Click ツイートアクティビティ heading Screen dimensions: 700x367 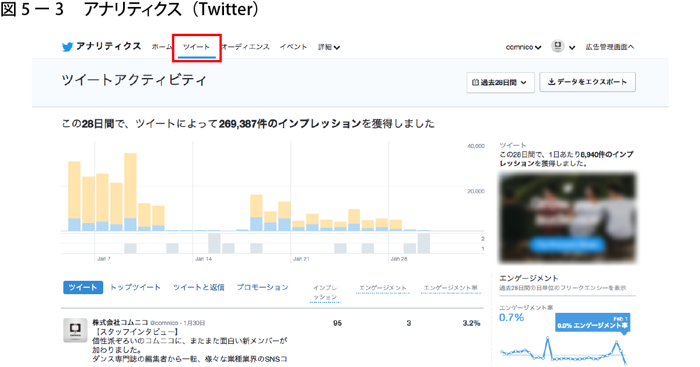tap(134, 80)
